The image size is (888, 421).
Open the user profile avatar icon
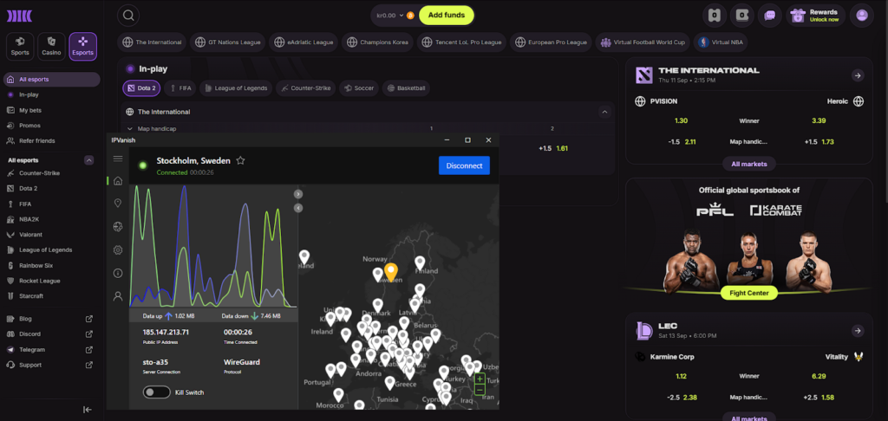862,16
